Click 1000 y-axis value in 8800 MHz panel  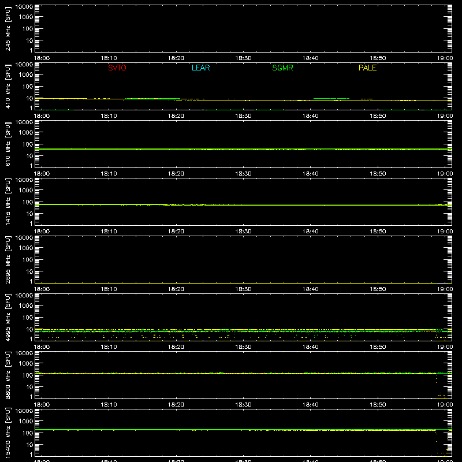(26, 364)
